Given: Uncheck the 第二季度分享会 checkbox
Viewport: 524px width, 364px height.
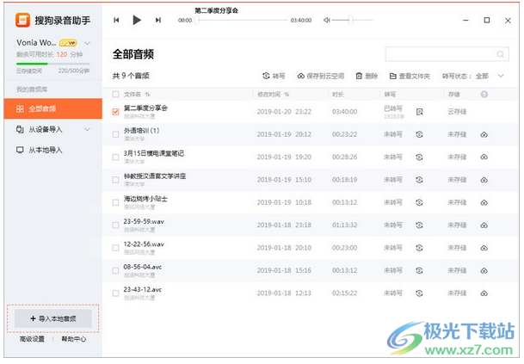Looking at the screenshot, I should pos(115,112).
